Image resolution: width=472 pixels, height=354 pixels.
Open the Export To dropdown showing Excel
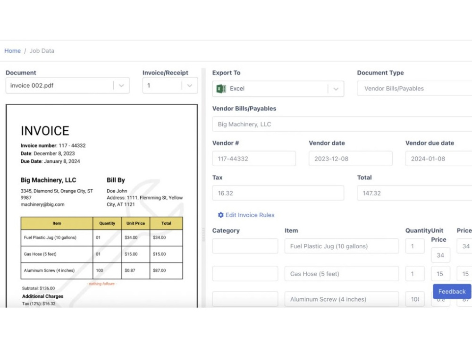(278, 89)
